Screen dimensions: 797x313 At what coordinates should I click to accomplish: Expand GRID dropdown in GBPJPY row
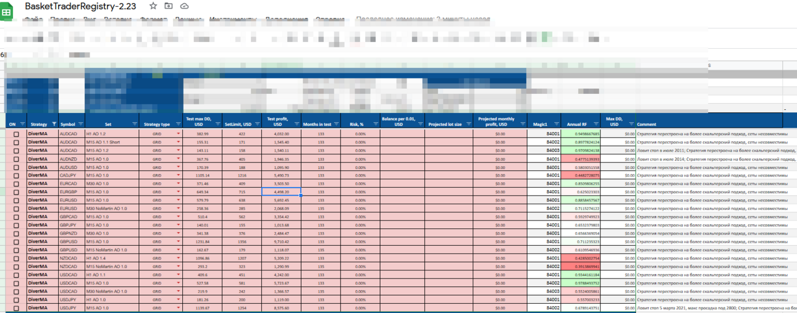[179, 225]
